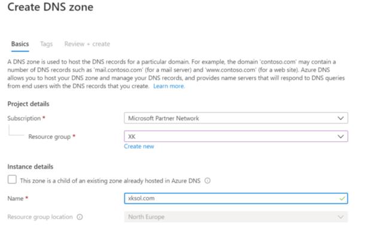Click the Project details heading
Image resolution: width=383 pixels, height=234 pixels.
click(28, 104)
